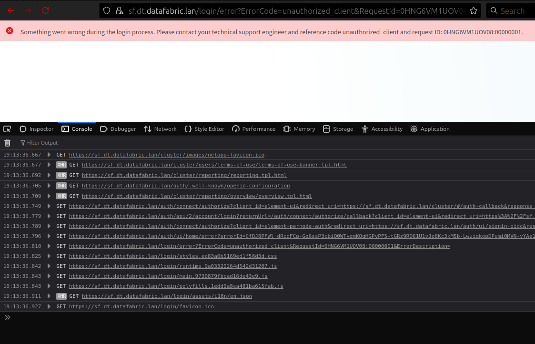
Task: Open the Style Editor tab
Action: click(x=204, y=129)
